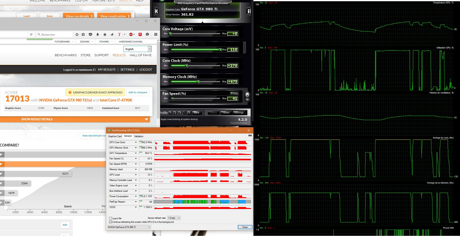This screenshot has height=236, width=460.
Task: Select Afterburner profile slot 2
Action: 175,113
